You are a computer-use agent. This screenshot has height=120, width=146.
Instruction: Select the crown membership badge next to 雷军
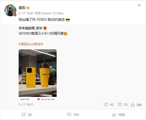click(x=28, y=8)
